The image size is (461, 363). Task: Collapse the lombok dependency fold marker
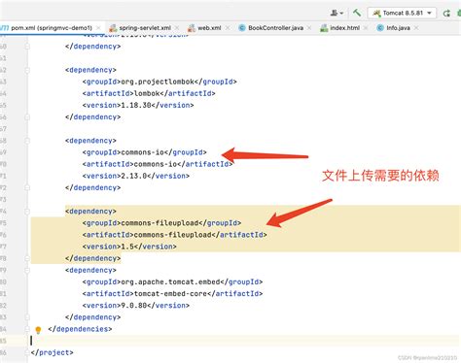point(27,70)
